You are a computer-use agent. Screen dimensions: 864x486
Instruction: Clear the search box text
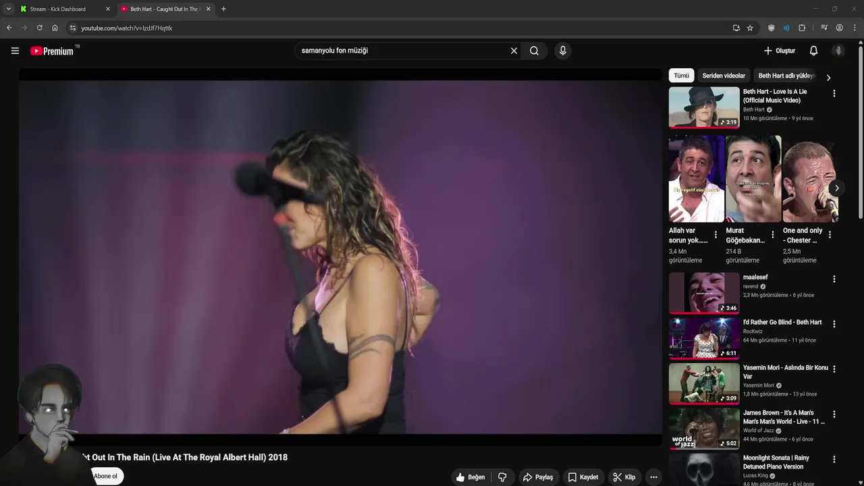coord(514,51)
